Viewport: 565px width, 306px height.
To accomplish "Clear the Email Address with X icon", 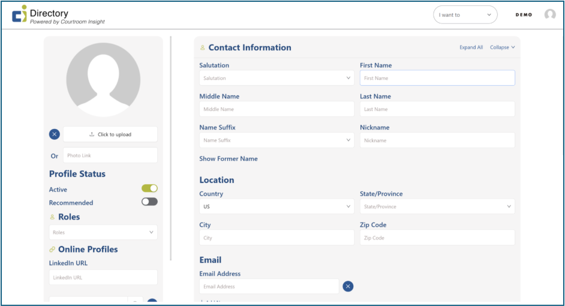I will coord(348,286).
